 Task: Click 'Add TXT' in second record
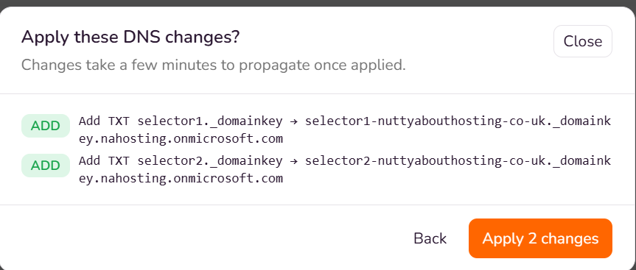pos(104,160)
